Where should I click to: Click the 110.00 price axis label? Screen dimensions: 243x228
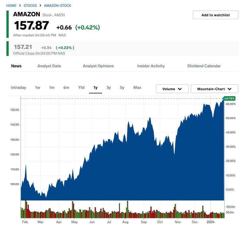[15, 169]
